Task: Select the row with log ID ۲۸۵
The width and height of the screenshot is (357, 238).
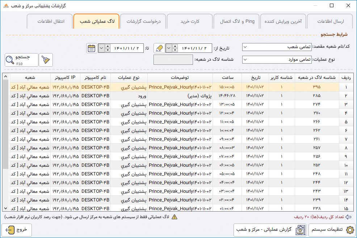Action: click(182, 96)
